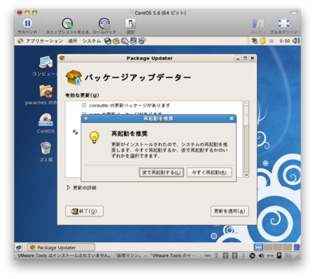Click 今すぐ再起動(R) button
This screenshot has height=279, width=315.
pyautogui.click(x=209, y=172)
